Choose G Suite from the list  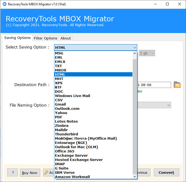pyautogui.click(x=93, y=168)
